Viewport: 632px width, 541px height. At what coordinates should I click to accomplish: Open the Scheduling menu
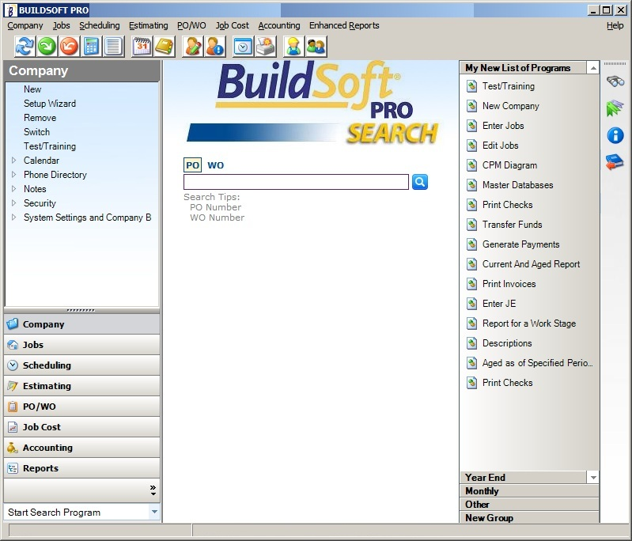pyautogui.click(x=100, y=25)
